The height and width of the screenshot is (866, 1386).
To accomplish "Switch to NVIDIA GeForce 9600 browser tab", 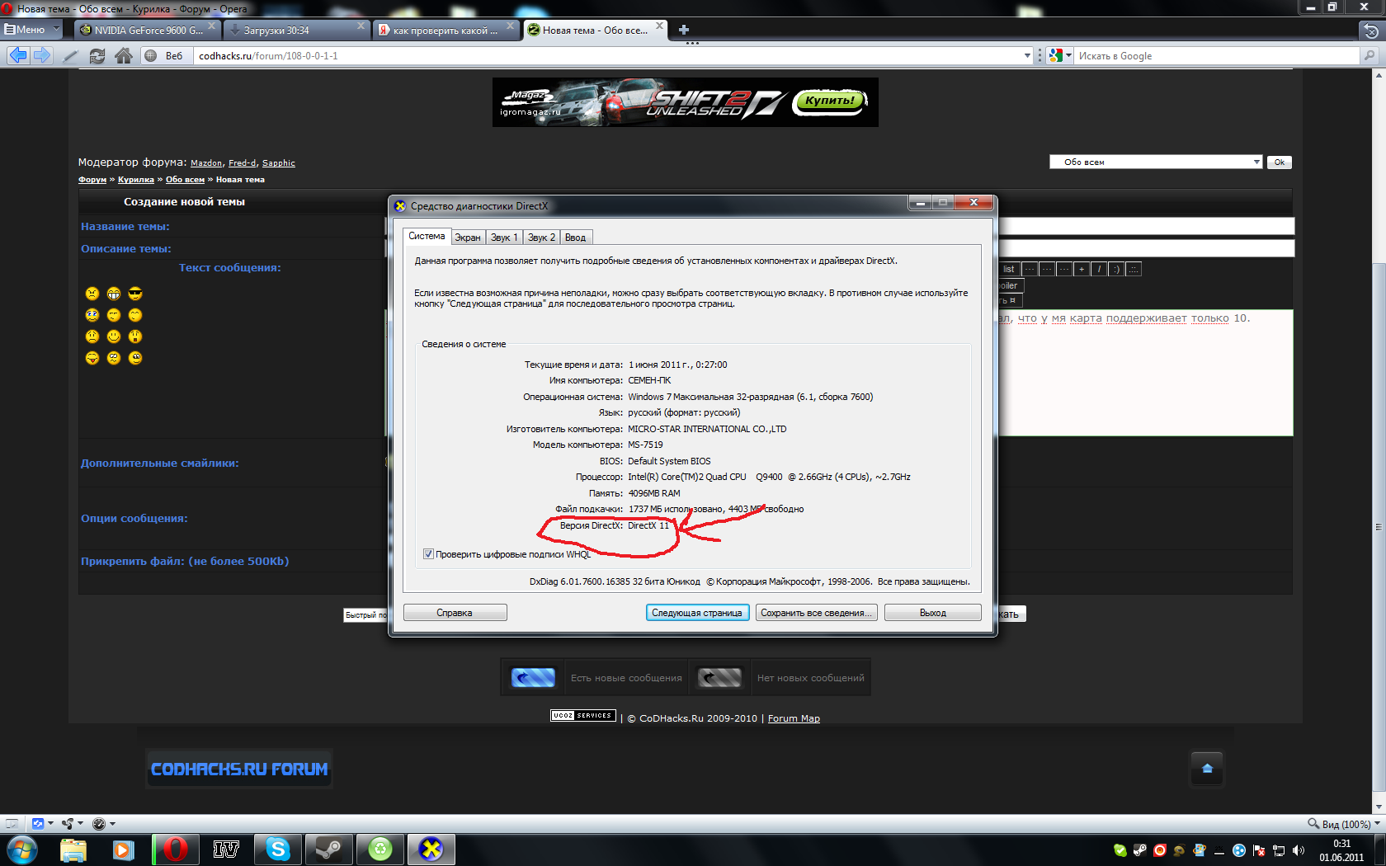I will coord(147,31).
